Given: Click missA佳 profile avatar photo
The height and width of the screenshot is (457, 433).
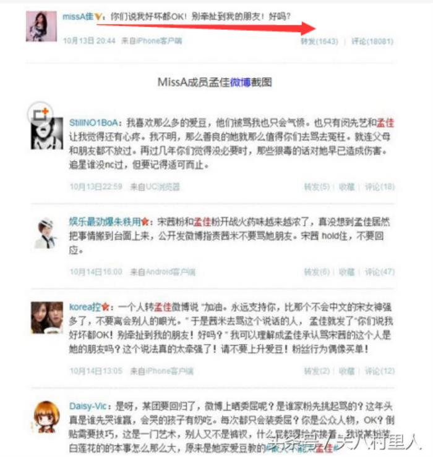Looking at the screenshot, I should click(41, 26).
